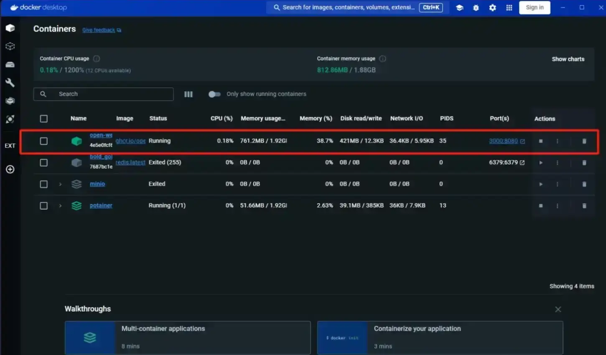The width and height of the screenshot is (606, 355).
Task: Start the bold_gol redis container
Action: (541, 162)
